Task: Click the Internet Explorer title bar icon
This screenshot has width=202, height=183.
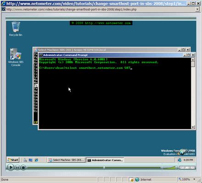Action: pyautogui.click(x=4, y=3)
